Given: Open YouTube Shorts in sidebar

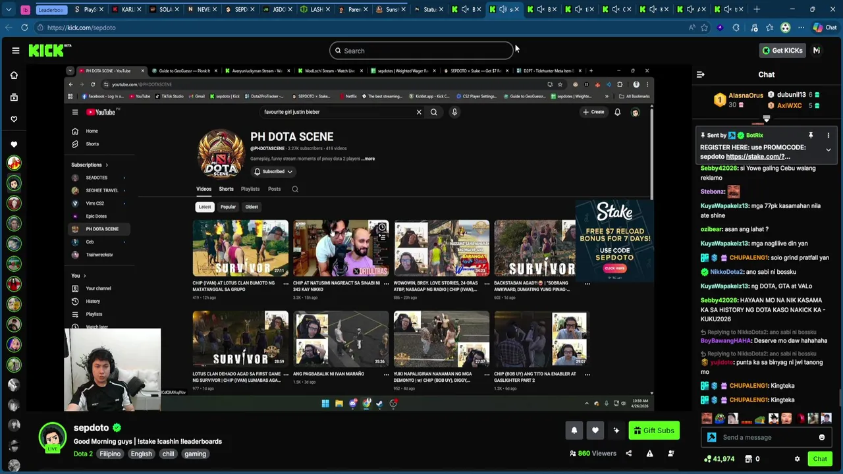Looking at the screenshot, I should pyautogui.click(x=92, y=144).
